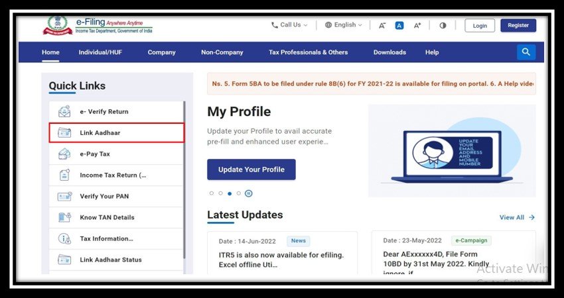Click the globe language icon
The height and width of the screenshot is (298, 564).
[328, 25]
